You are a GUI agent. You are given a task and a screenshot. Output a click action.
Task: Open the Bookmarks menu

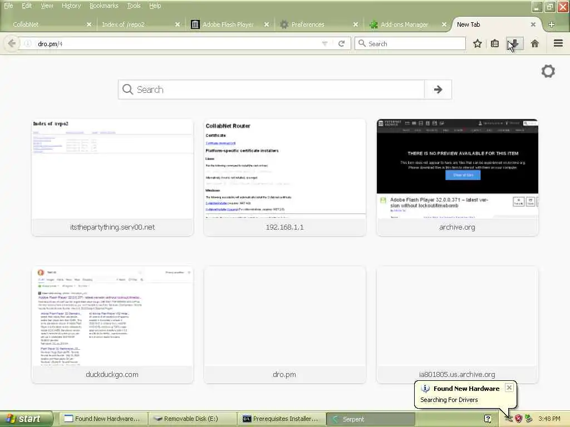[x=104, y=6]
